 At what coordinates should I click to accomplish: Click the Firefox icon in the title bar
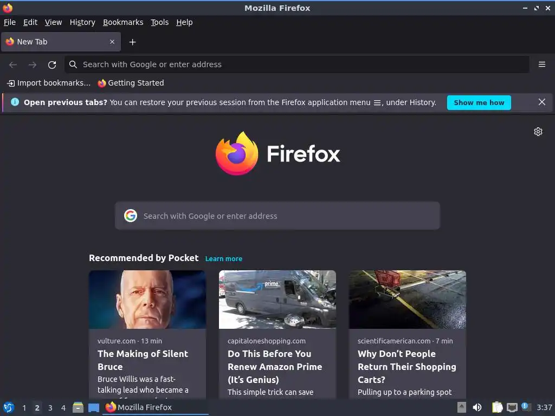click(x=8, y=8)
